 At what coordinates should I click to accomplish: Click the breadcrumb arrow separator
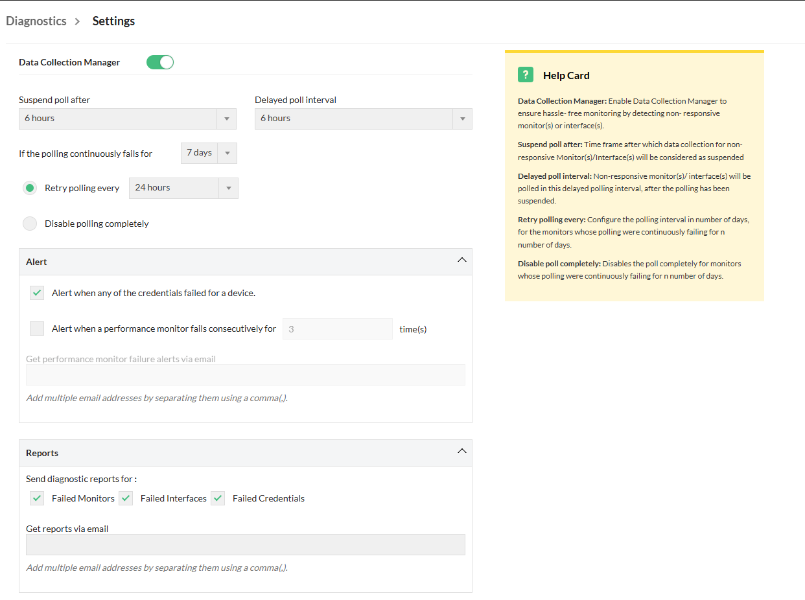(77, 21)
